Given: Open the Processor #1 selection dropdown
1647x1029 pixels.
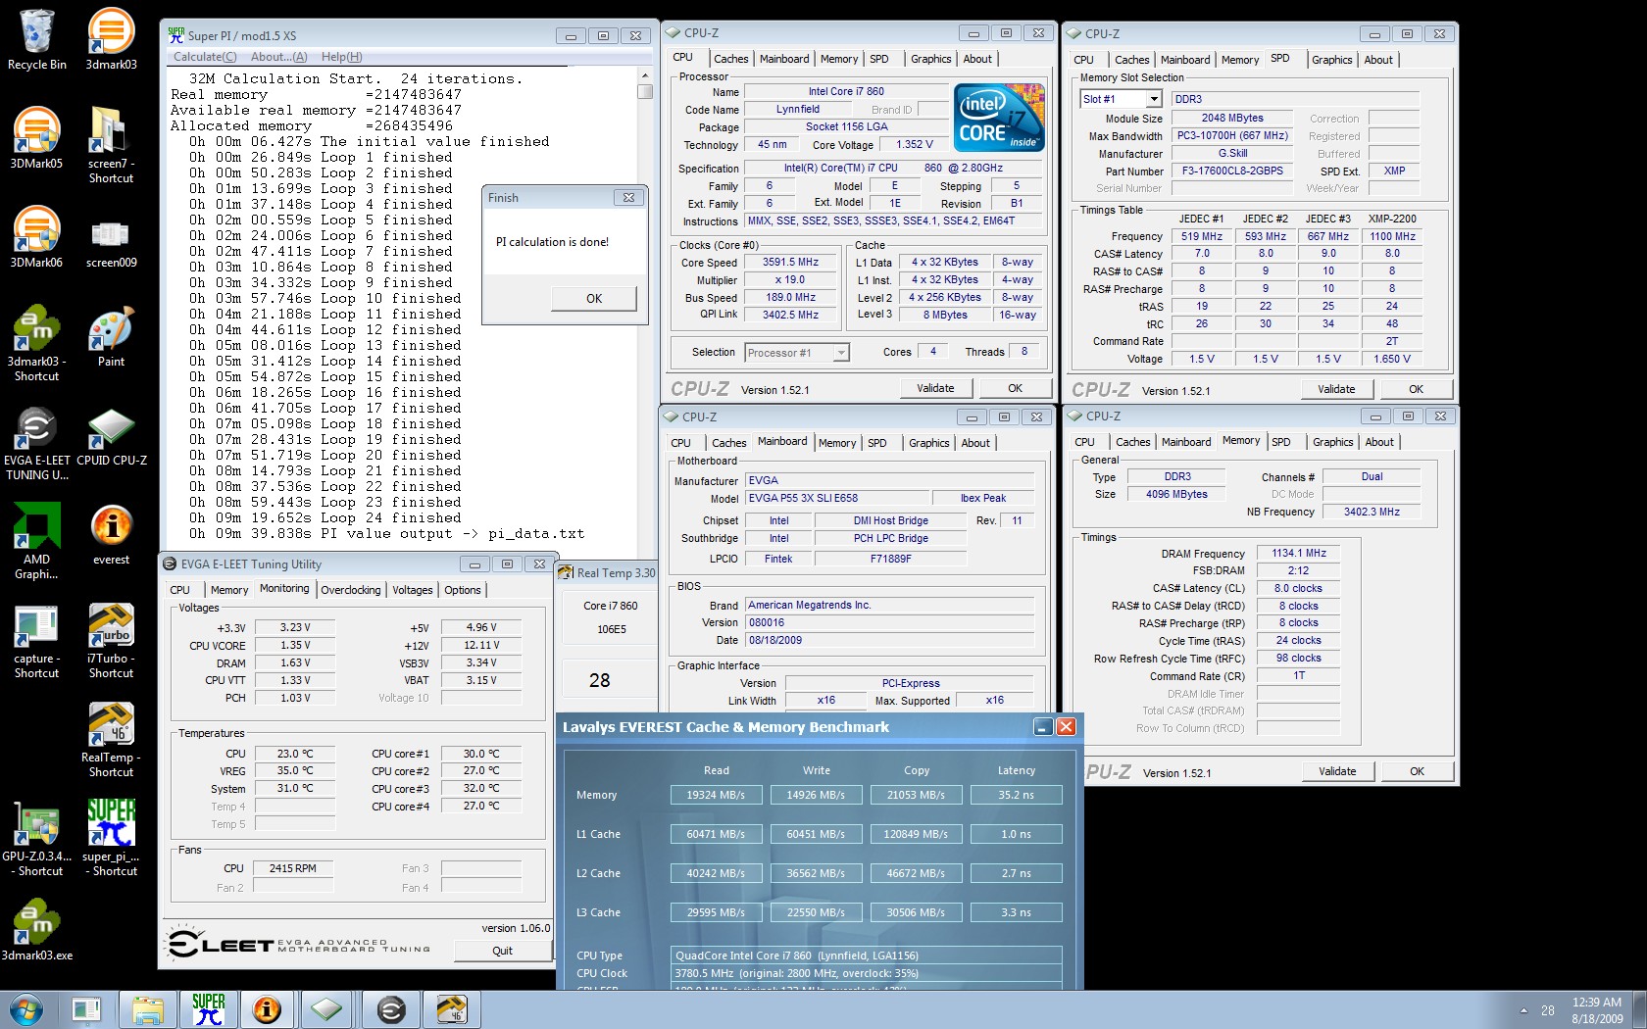Looking at the screenshot, I should 797,353.
